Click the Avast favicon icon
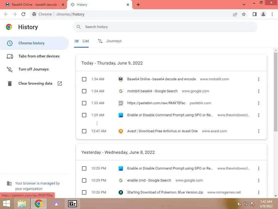Image resolution: width=278 pixels, height=209 pixels. tap(121, 131)
